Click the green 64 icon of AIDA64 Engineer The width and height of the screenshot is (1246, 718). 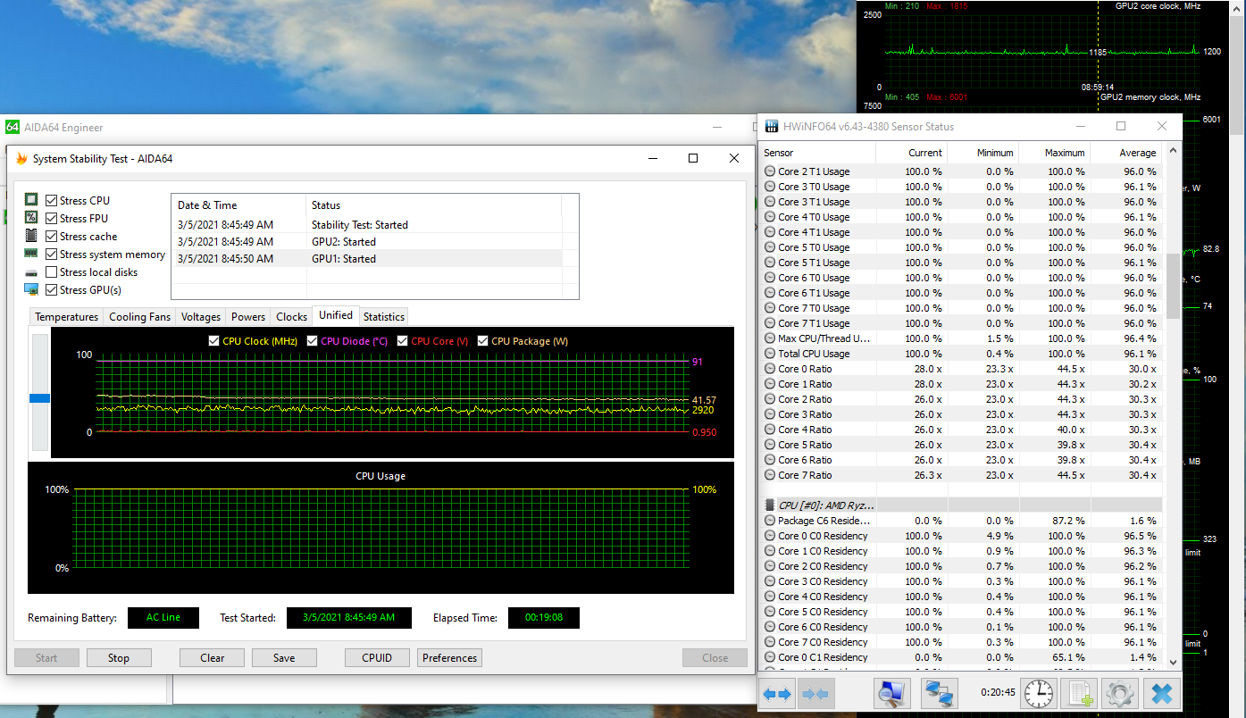point(13,128)
